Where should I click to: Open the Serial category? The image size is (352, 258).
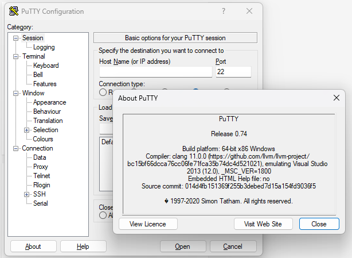41,203
